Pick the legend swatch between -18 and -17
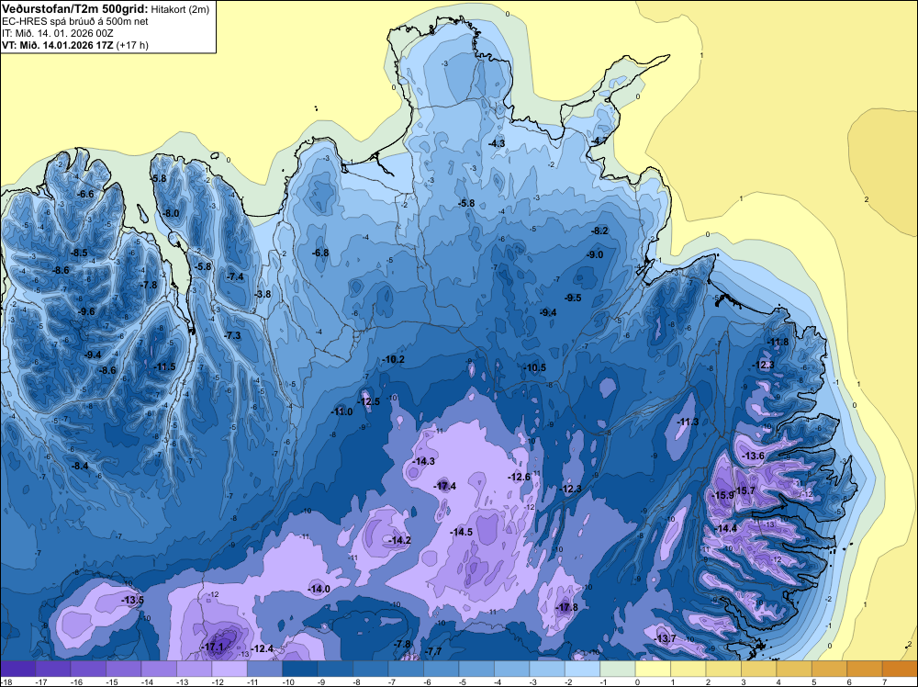 point(18,669)
